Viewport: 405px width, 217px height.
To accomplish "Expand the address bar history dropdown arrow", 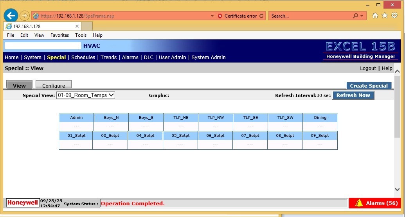I will [x=212, y=16].
